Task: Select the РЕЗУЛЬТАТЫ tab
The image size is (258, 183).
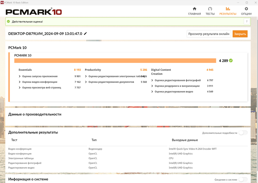Action: 228,11
